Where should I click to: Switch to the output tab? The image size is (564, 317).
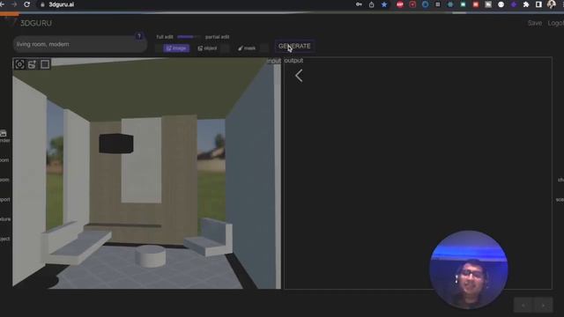pyautogui.click(x=293, y=61)
